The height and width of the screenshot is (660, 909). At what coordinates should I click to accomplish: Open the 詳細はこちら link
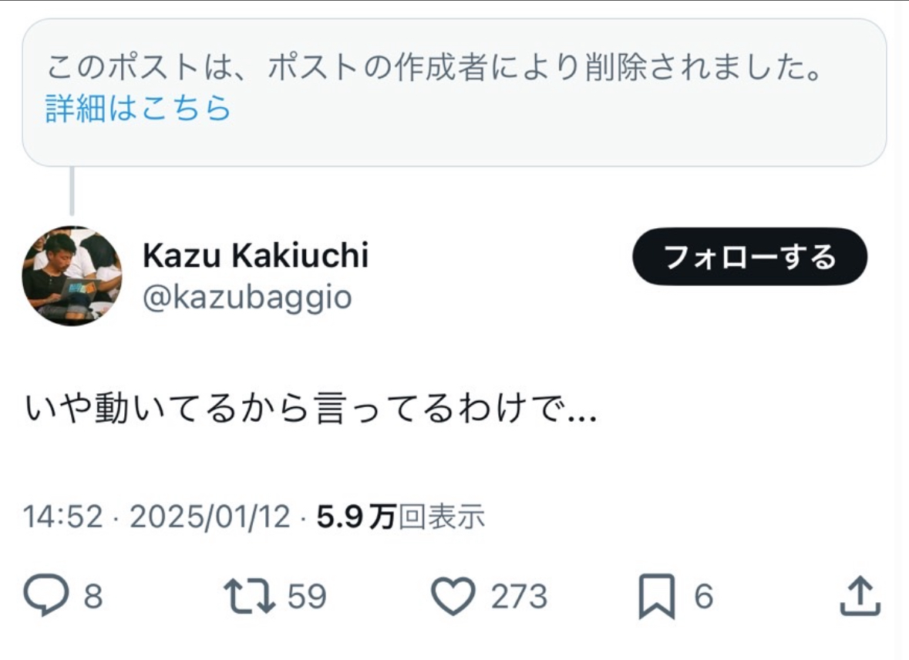pyautogui.click(x=138, y=109)
